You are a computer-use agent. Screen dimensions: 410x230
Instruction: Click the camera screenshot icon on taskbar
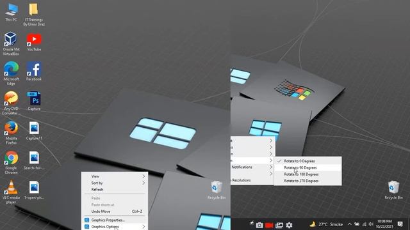click(259, 225)
